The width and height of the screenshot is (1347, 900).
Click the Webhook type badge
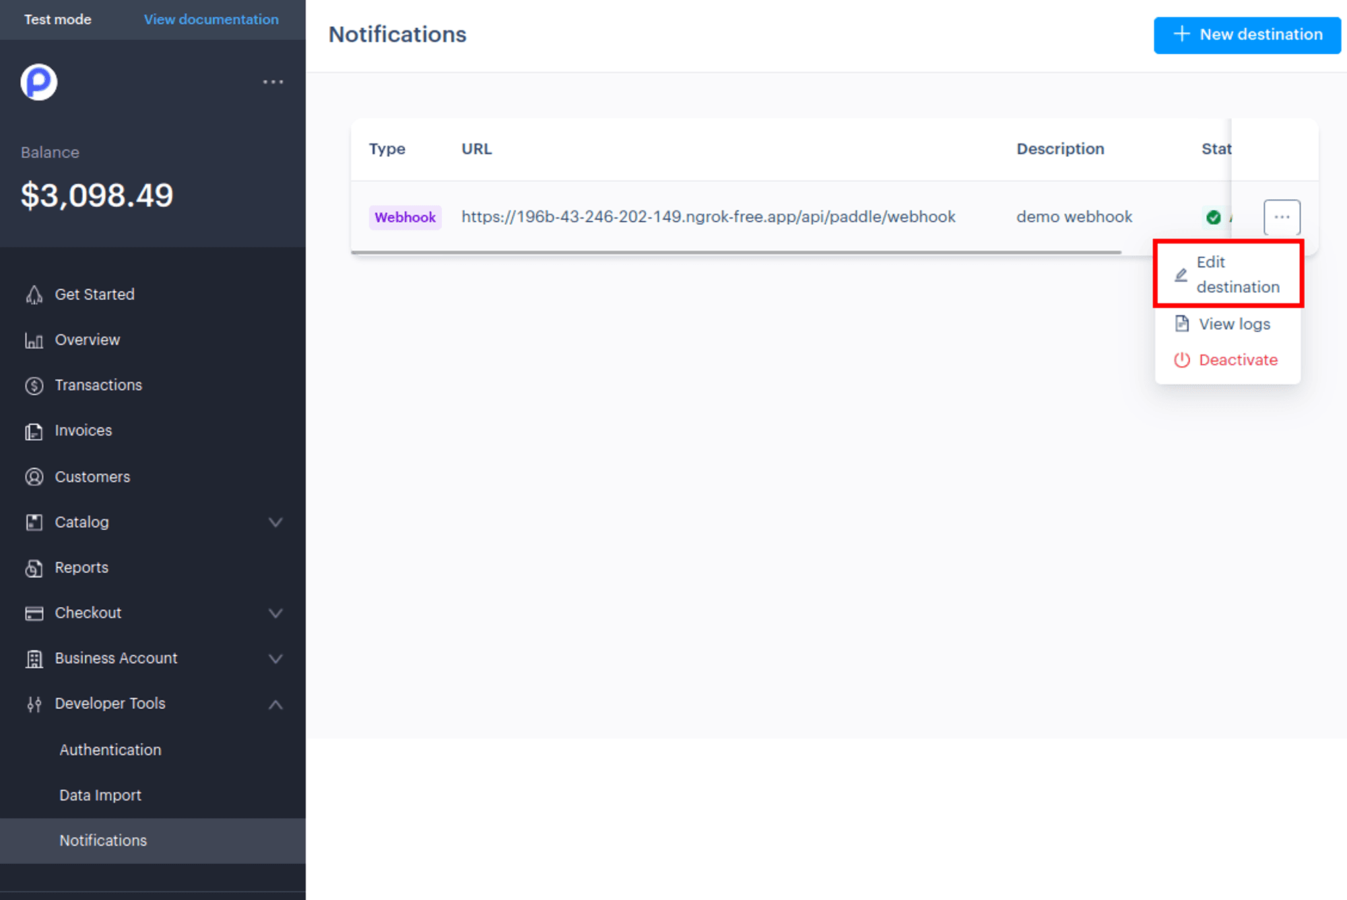pyautogui.click(x=405, y=217)
